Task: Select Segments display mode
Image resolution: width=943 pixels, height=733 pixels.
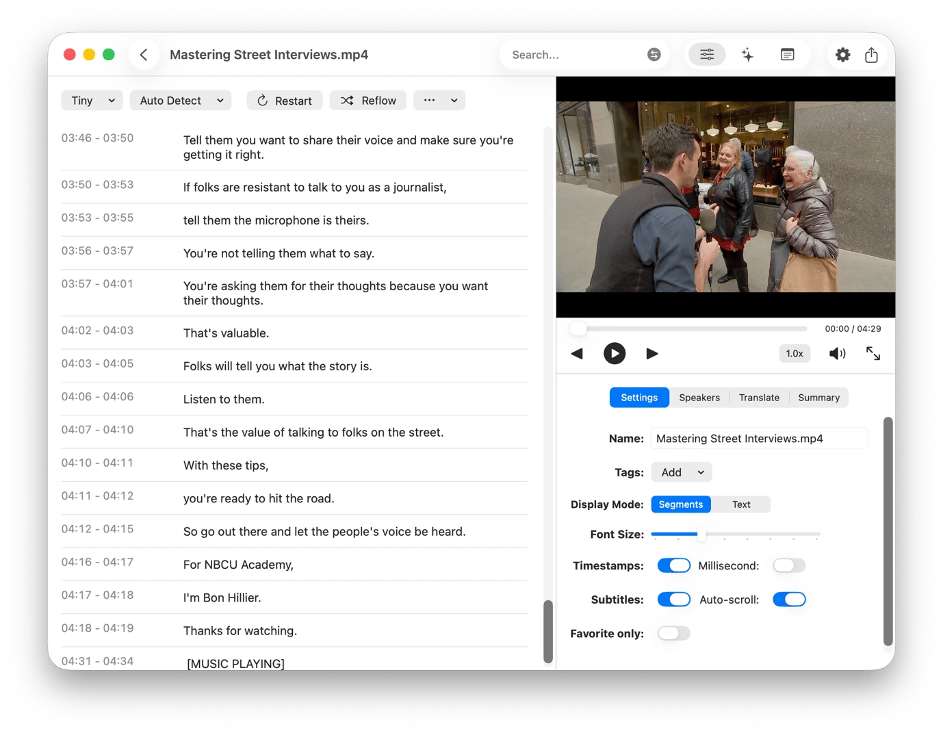Action: coord(681,504)
